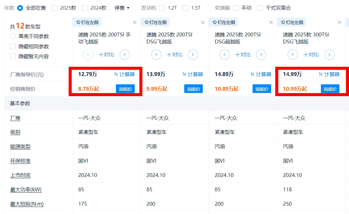The width and height of the screenshot is (349, 214).
Task: Check the 干式双离合 transmission filter
Action: [260, 8]
